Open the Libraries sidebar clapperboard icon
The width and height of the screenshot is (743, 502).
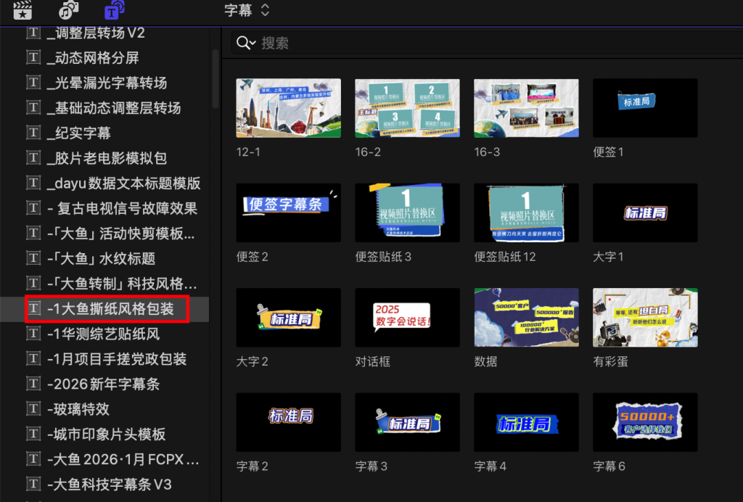click(24, 11)
